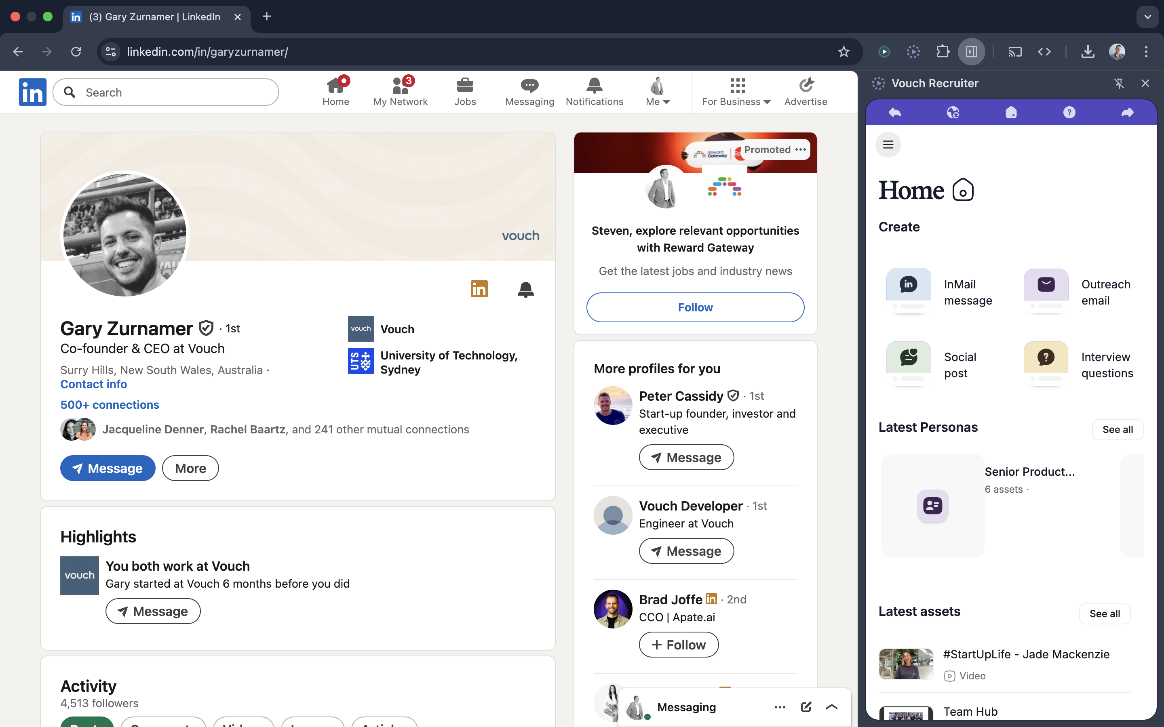Click the help question mark in Vouch toolbar

(1069, 113)
